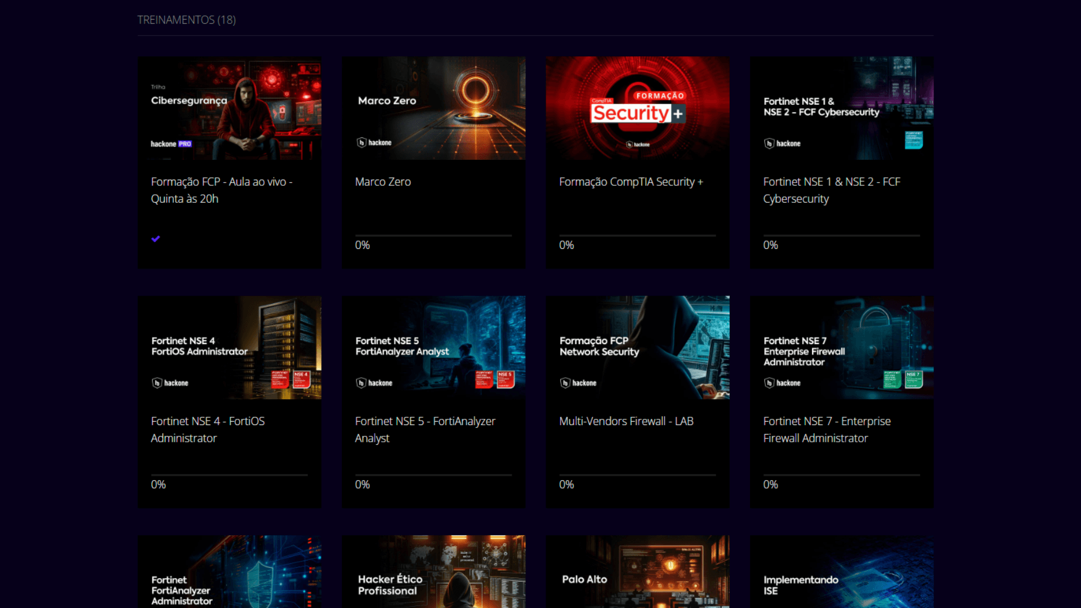The image size is (1081, 608).
Task: Click the NSE 4 FortiOS progress bar
Action: (229, 475)
